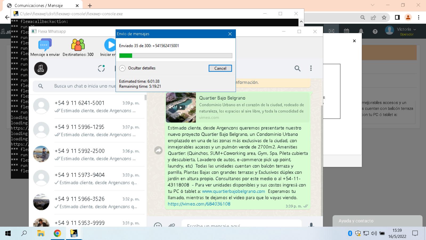The image size is (426, 240).
Task: Open File Explorer from taskbar
Action: (x=41, y=233)
